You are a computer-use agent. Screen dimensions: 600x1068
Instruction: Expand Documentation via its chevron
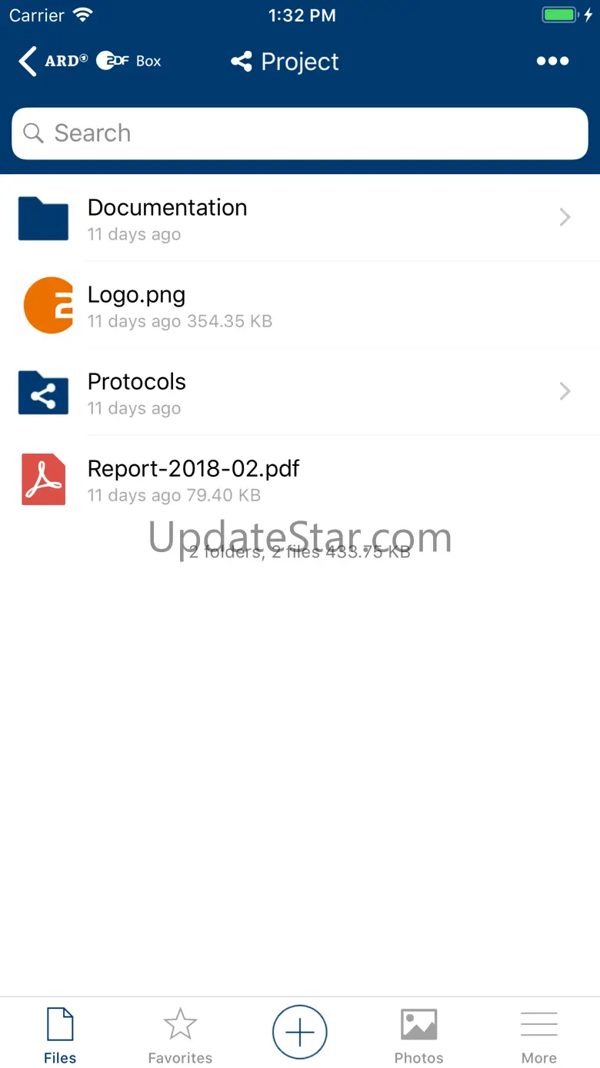565,218
